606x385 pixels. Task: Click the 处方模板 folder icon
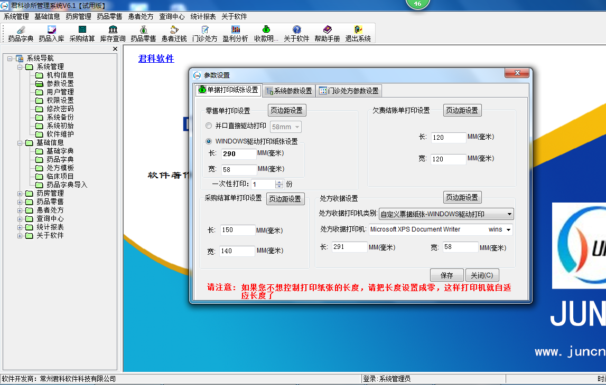[x=39, y=168]
